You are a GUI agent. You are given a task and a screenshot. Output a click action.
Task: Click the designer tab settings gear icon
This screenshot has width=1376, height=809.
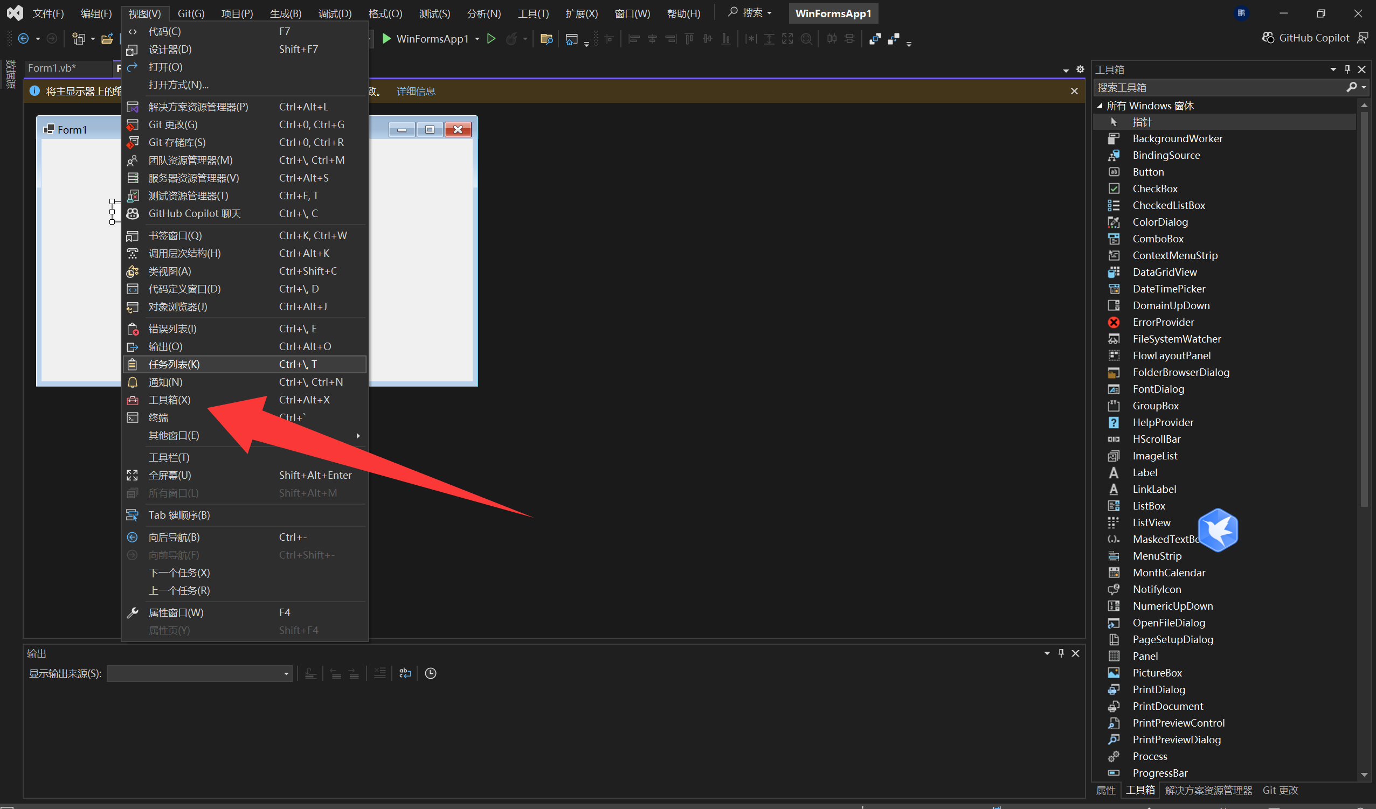coord(1080,69)
